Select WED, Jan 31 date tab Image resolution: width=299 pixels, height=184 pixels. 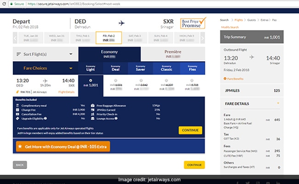coord(57,38)
